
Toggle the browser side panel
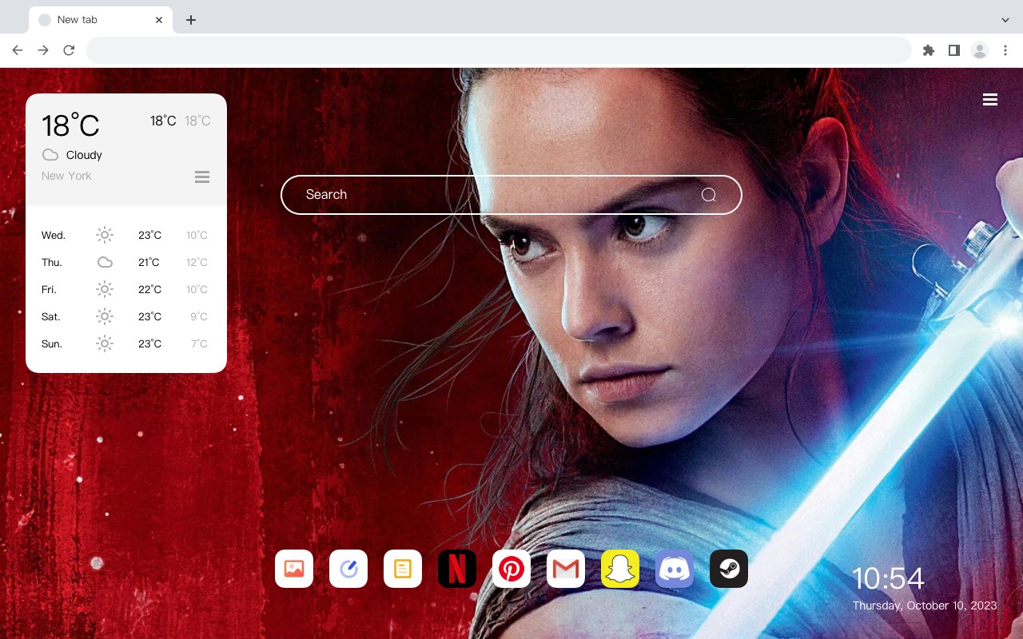point(953,50)
